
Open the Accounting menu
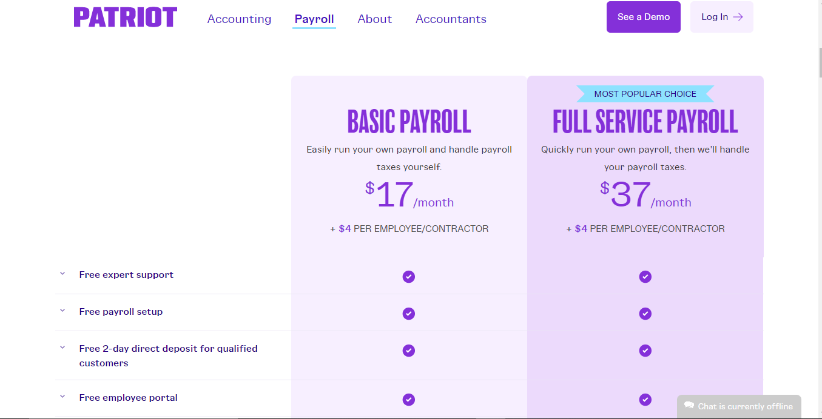pyautogui.click(x=239, y=19)
